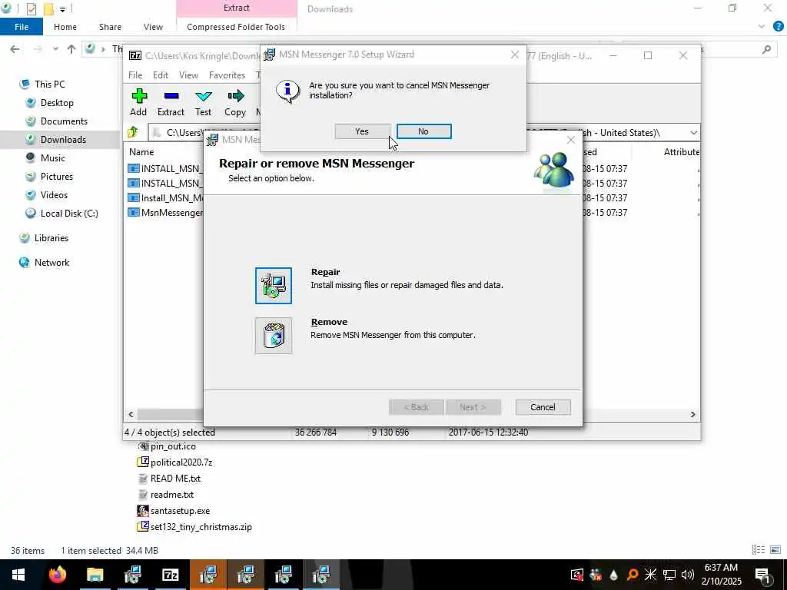Switch to the Explorer Home tab
Viewport: 787px width, 590px height.
coord(65,27)
